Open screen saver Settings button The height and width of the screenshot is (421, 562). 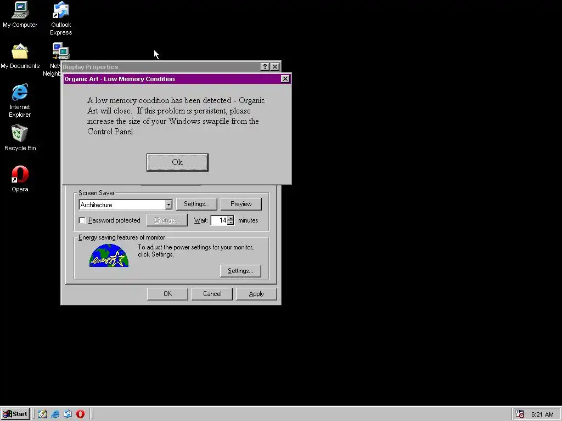(196, 204)
